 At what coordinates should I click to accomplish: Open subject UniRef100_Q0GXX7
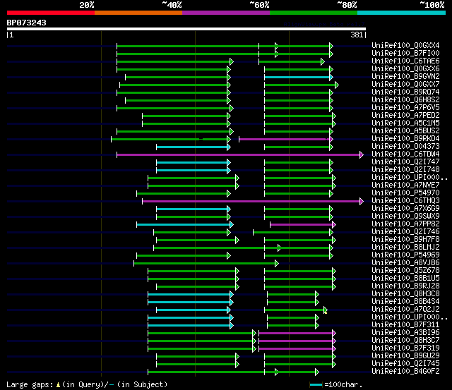pos(405,84)
